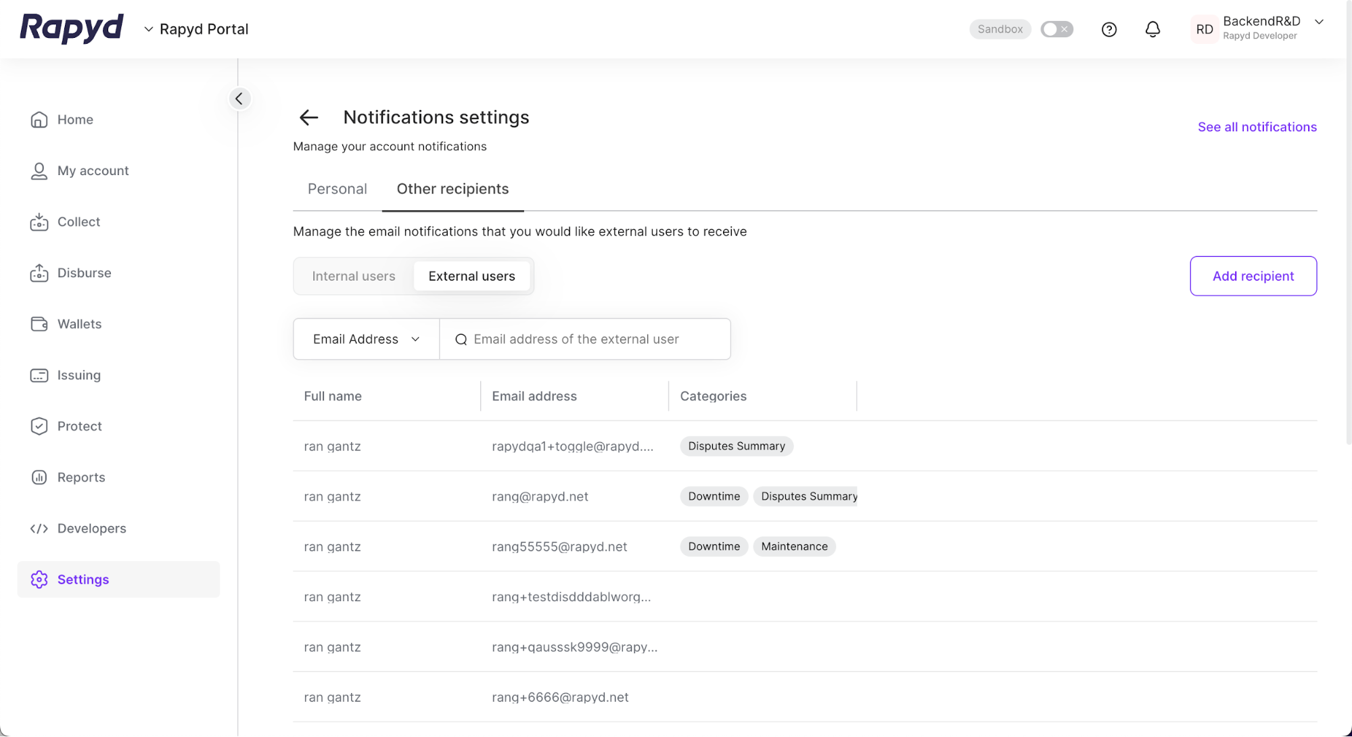
Task: Click the Settings gear icon in sidebar
Action: pos(37,578)
